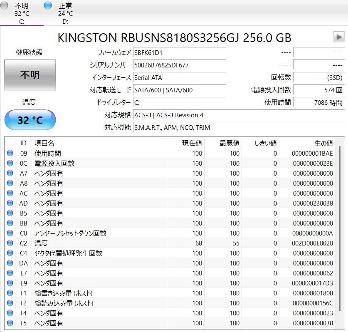Select the 総書き込み量 (ホスト) row
The width and height of the screenshot is (348, 332).
(x=170, y=293)
